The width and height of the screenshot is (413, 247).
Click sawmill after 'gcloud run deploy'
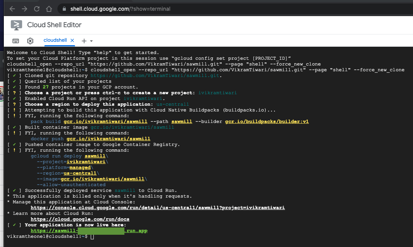pyautogui.click(x=95, y=156)
